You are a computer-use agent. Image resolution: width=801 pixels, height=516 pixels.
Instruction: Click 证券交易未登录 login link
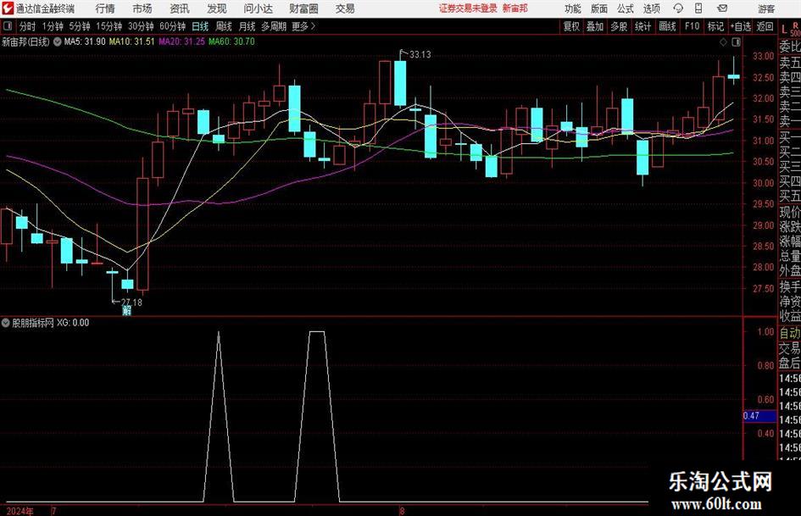468,8
